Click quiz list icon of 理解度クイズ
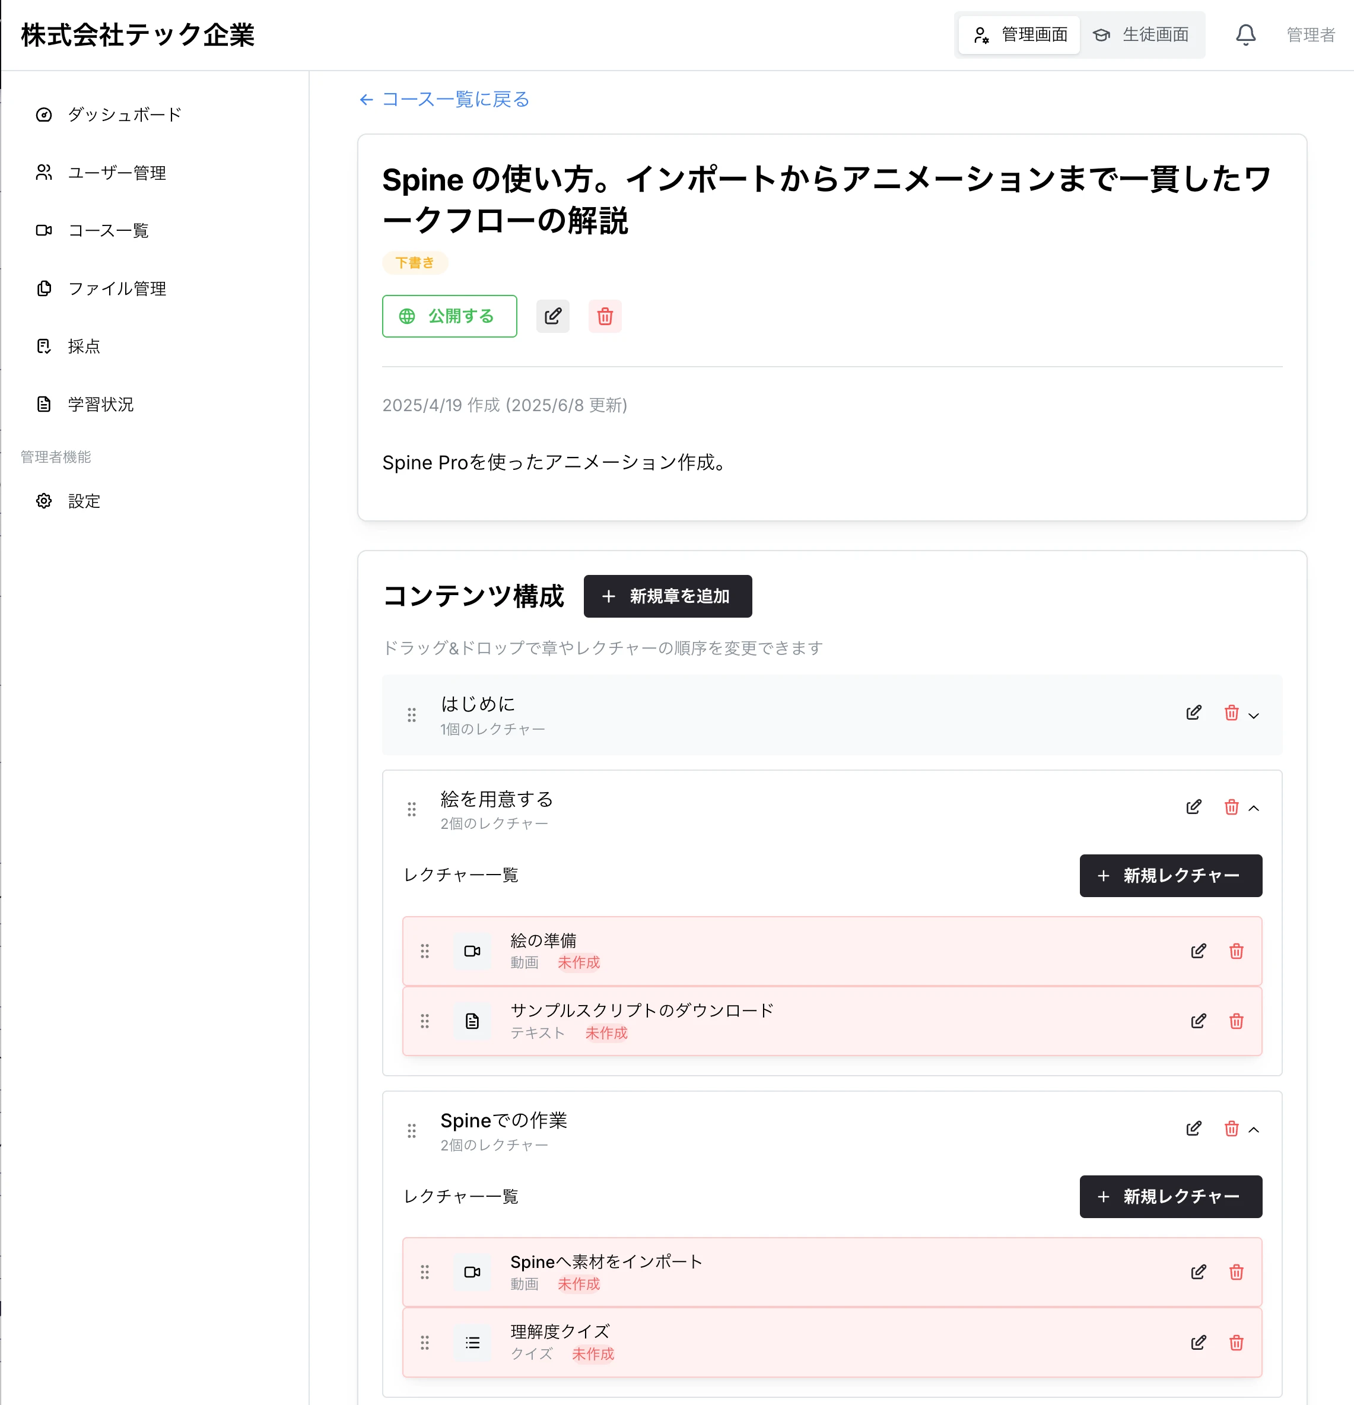1354x1405 pixels. pyautogui.click(x=472, y=1343)
